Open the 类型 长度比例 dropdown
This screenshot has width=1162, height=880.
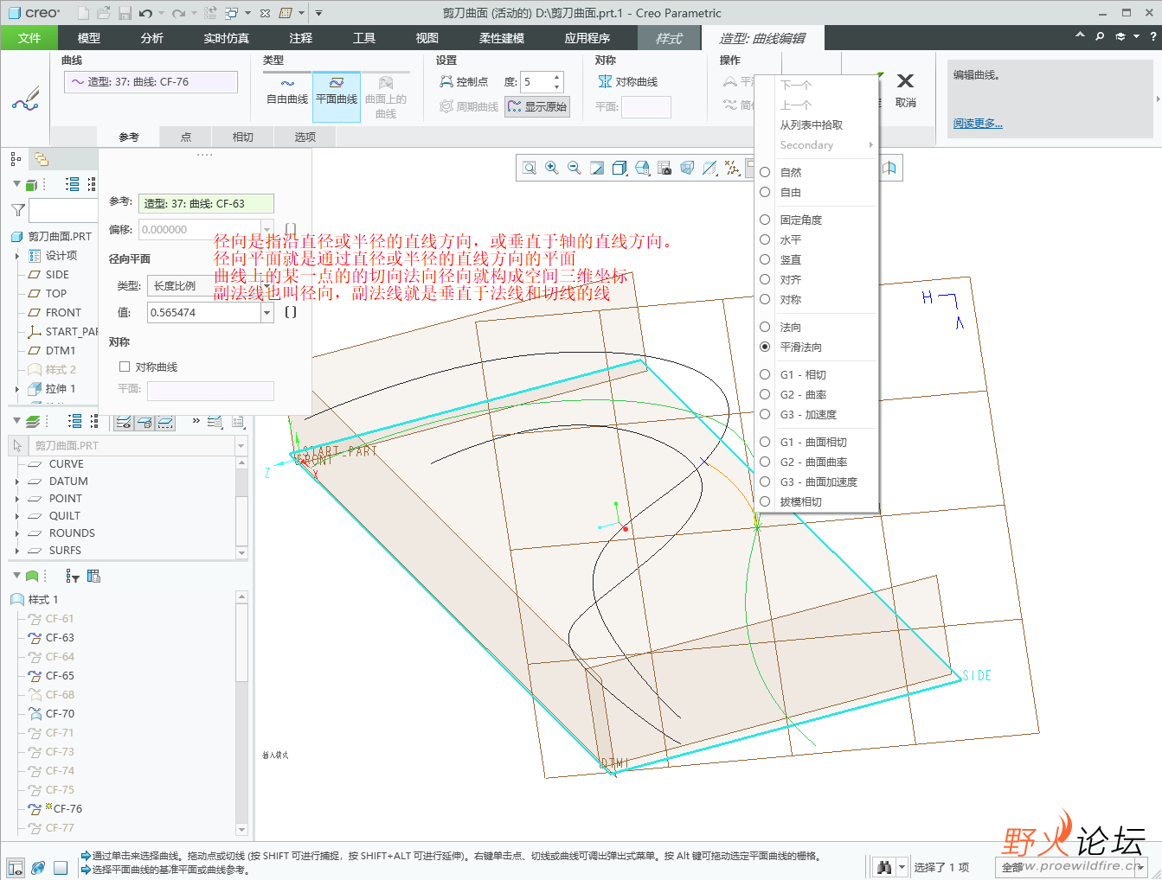(209, 285)
